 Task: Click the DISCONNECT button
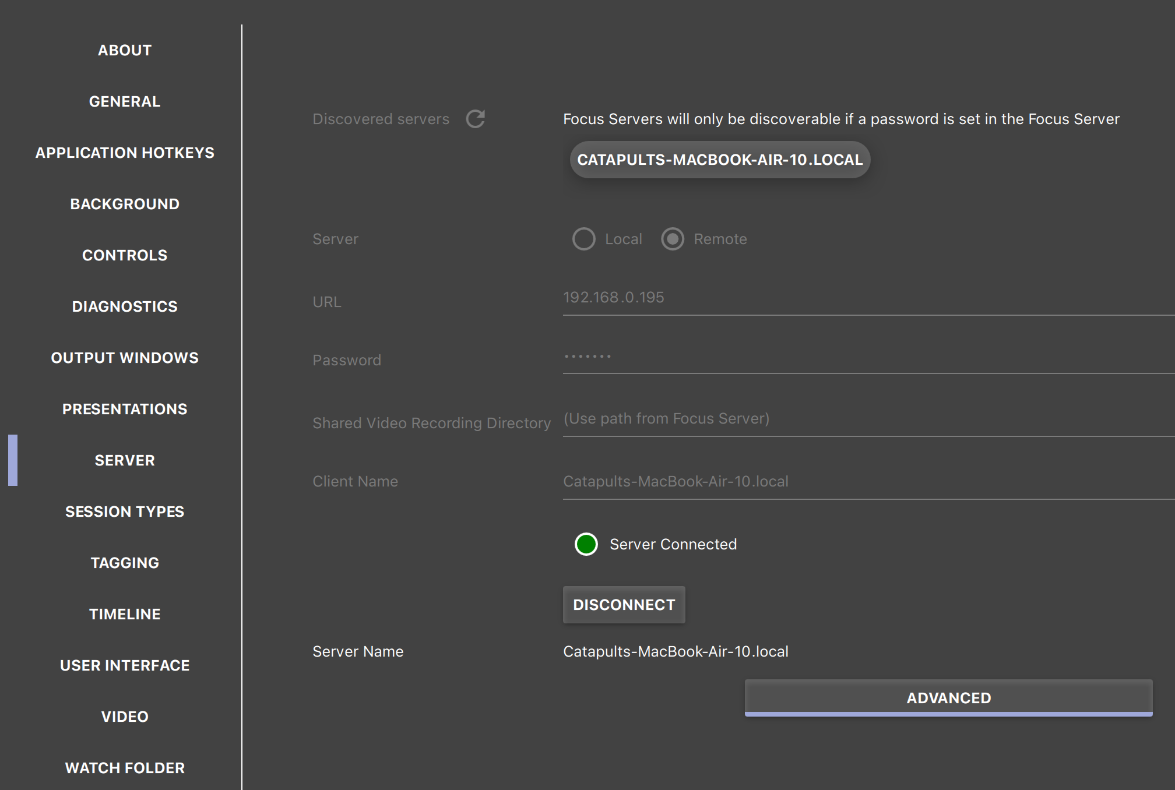[624, 605]
